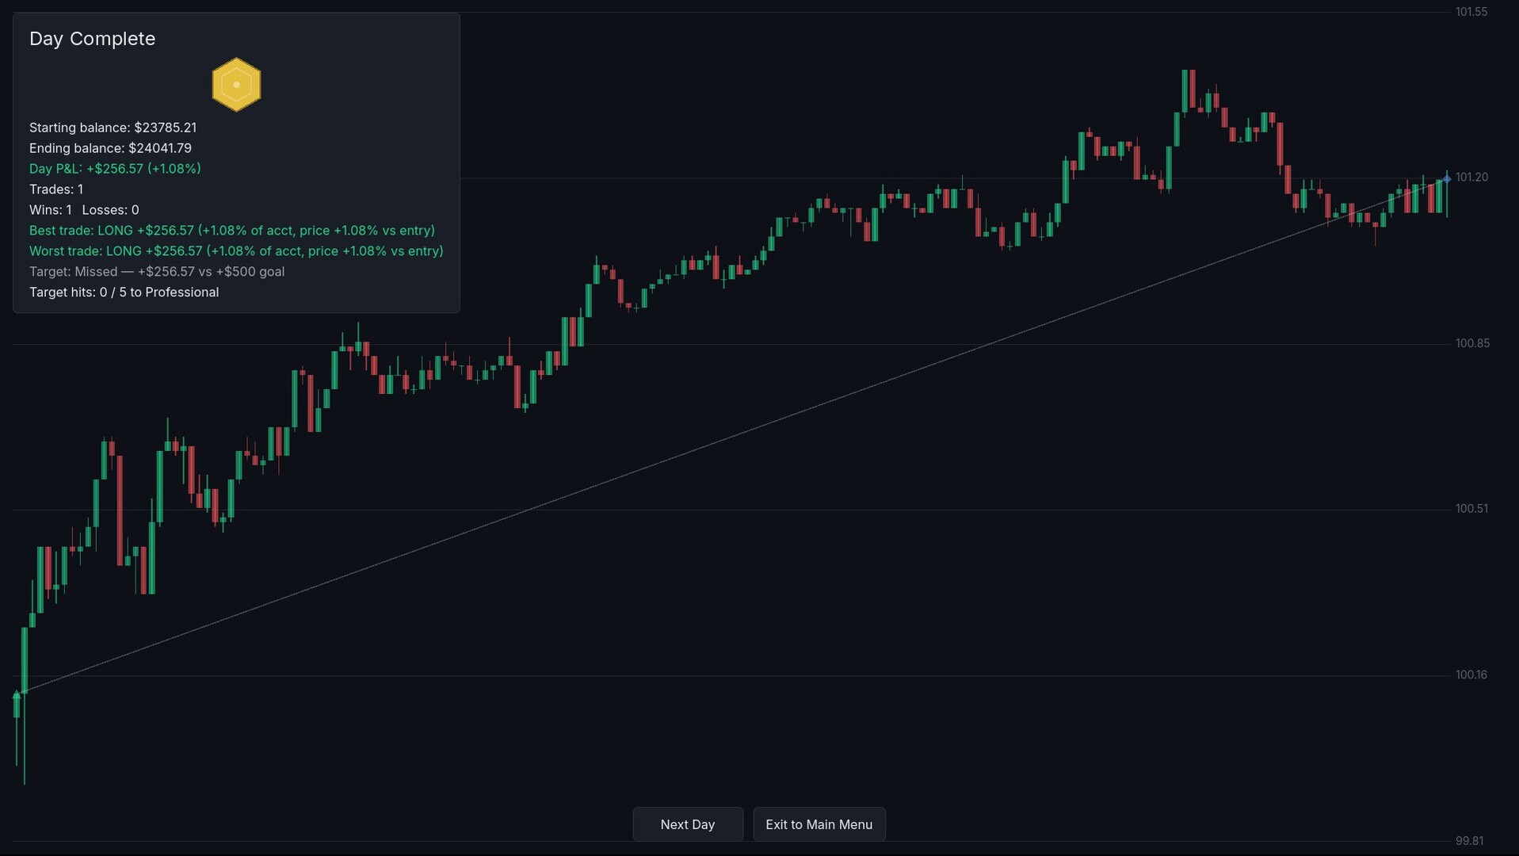Click the 100.85 price axis label
Image resolution: width=1519 pixels, height=856 pixels.
pos(1472,343)
